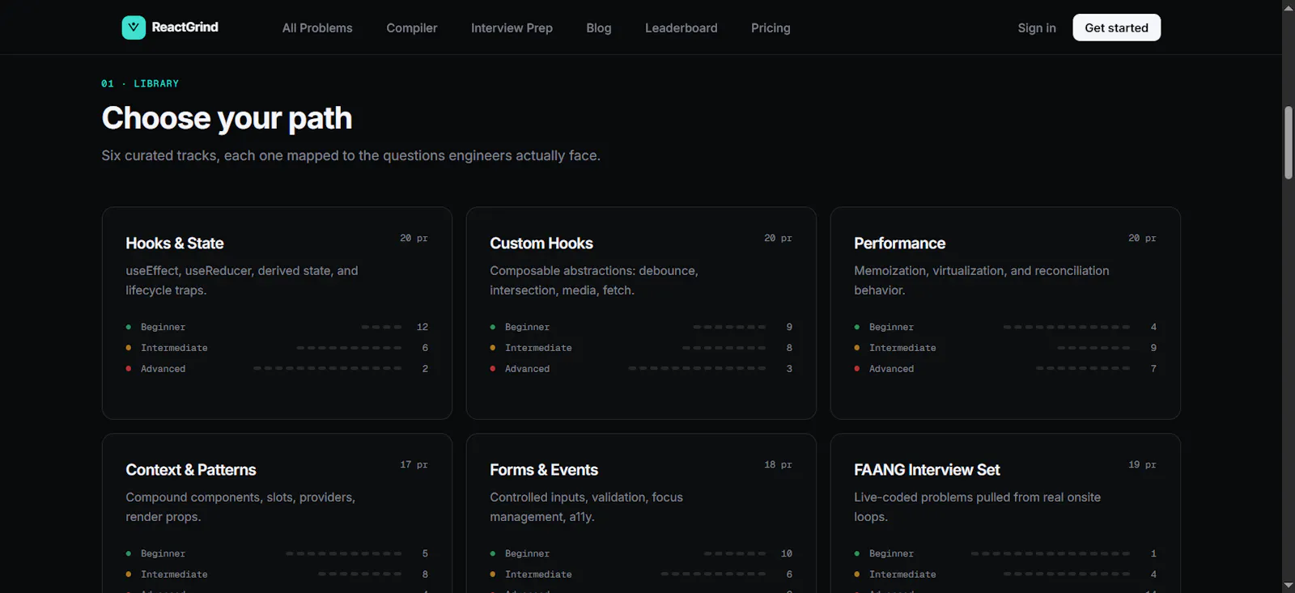Click the scrollbar up arrow
1295x593 pixels.
click(x=1289, y=7)
